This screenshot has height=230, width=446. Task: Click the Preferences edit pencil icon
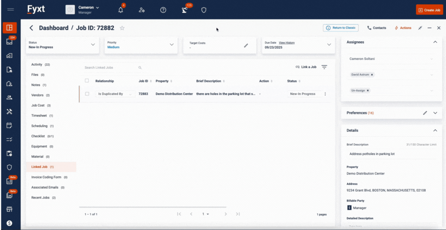coord(425,113)
